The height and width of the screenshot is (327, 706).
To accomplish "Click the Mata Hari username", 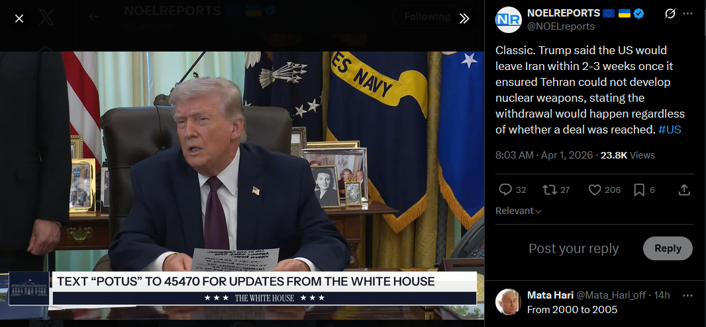I will (550, 295).
